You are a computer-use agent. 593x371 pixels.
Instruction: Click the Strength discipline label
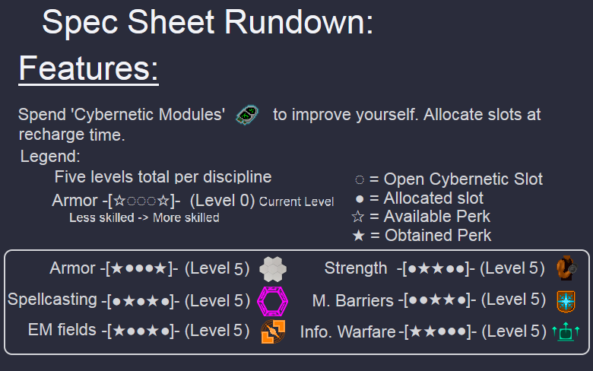[x=356, y=268]
